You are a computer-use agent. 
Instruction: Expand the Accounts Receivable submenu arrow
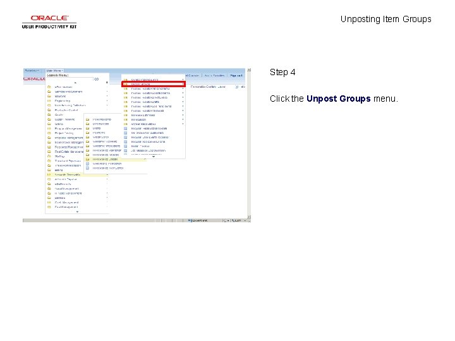pyautogui.click(x=107, y=175)
